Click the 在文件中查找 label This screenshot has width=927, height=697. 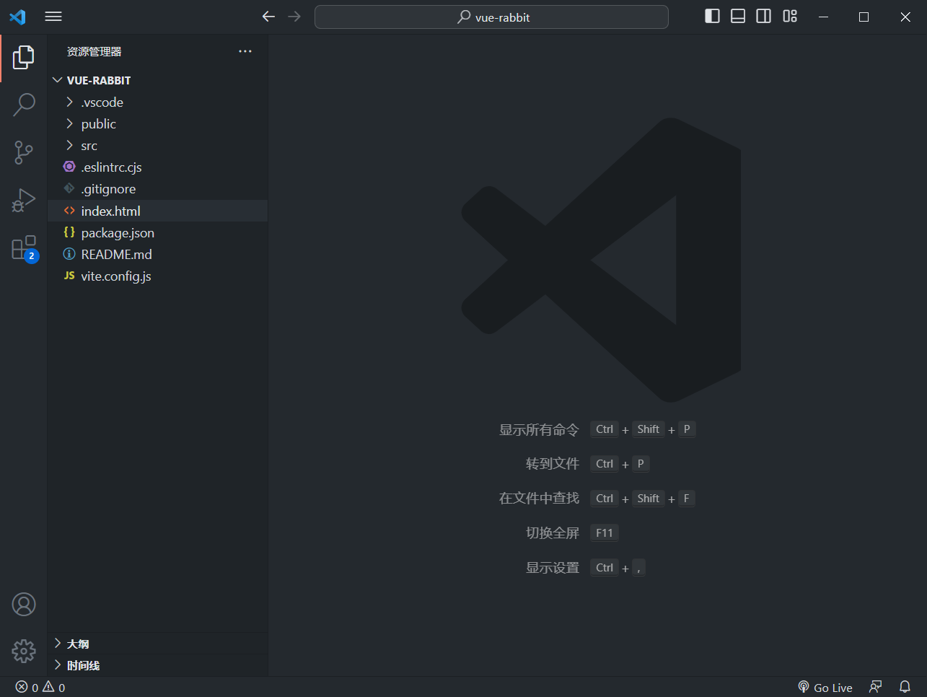pos(539,499)
